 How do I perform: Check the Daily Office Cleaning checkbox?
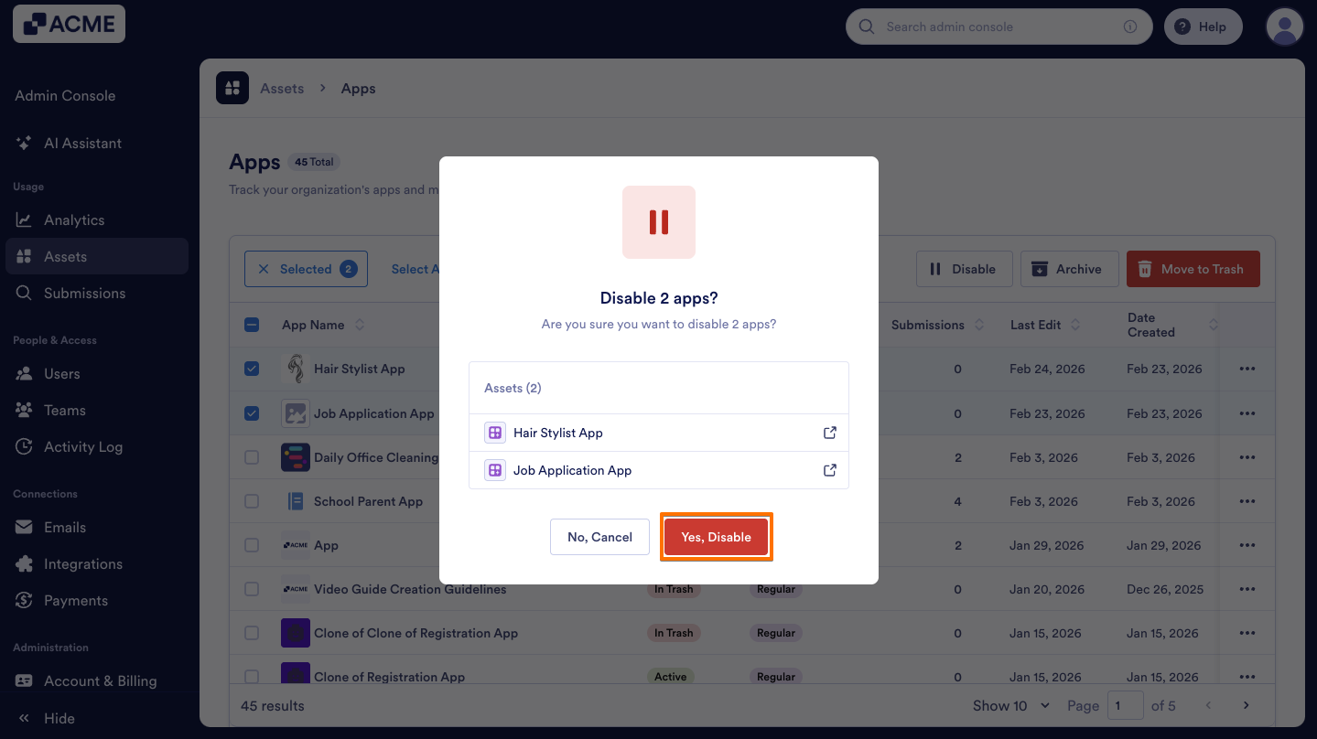click(x=252, y=457)
